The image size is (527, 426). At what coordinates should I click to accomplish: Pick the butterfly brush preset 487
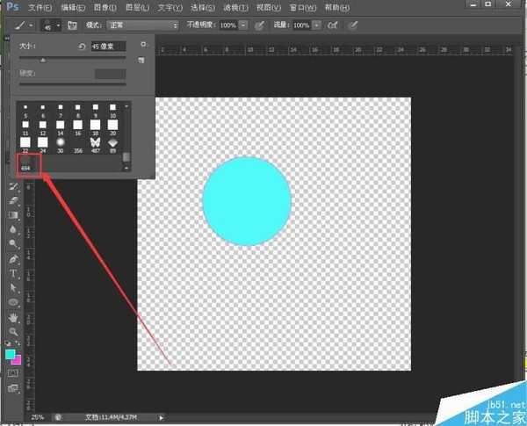coord(95,141)
